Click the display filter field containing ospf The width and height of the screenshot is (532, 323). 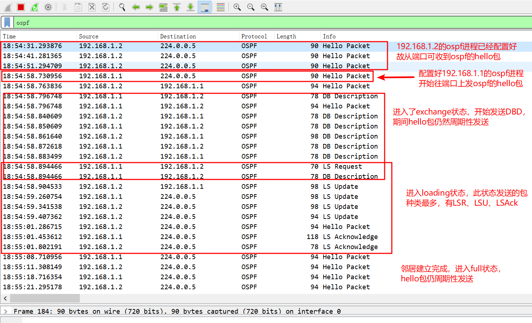pyautogui.click(x=272, y=23)
